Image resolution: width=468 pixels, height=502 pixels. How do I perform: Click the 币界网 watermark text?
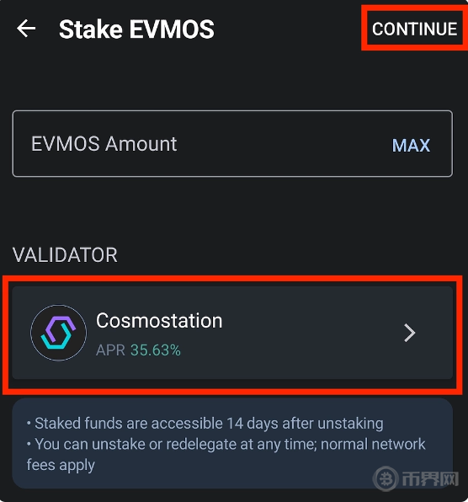tap(430, 479)
